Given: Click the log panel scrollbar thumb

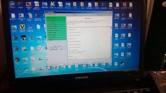Looking at the screenshot, I should coord(111,47).
